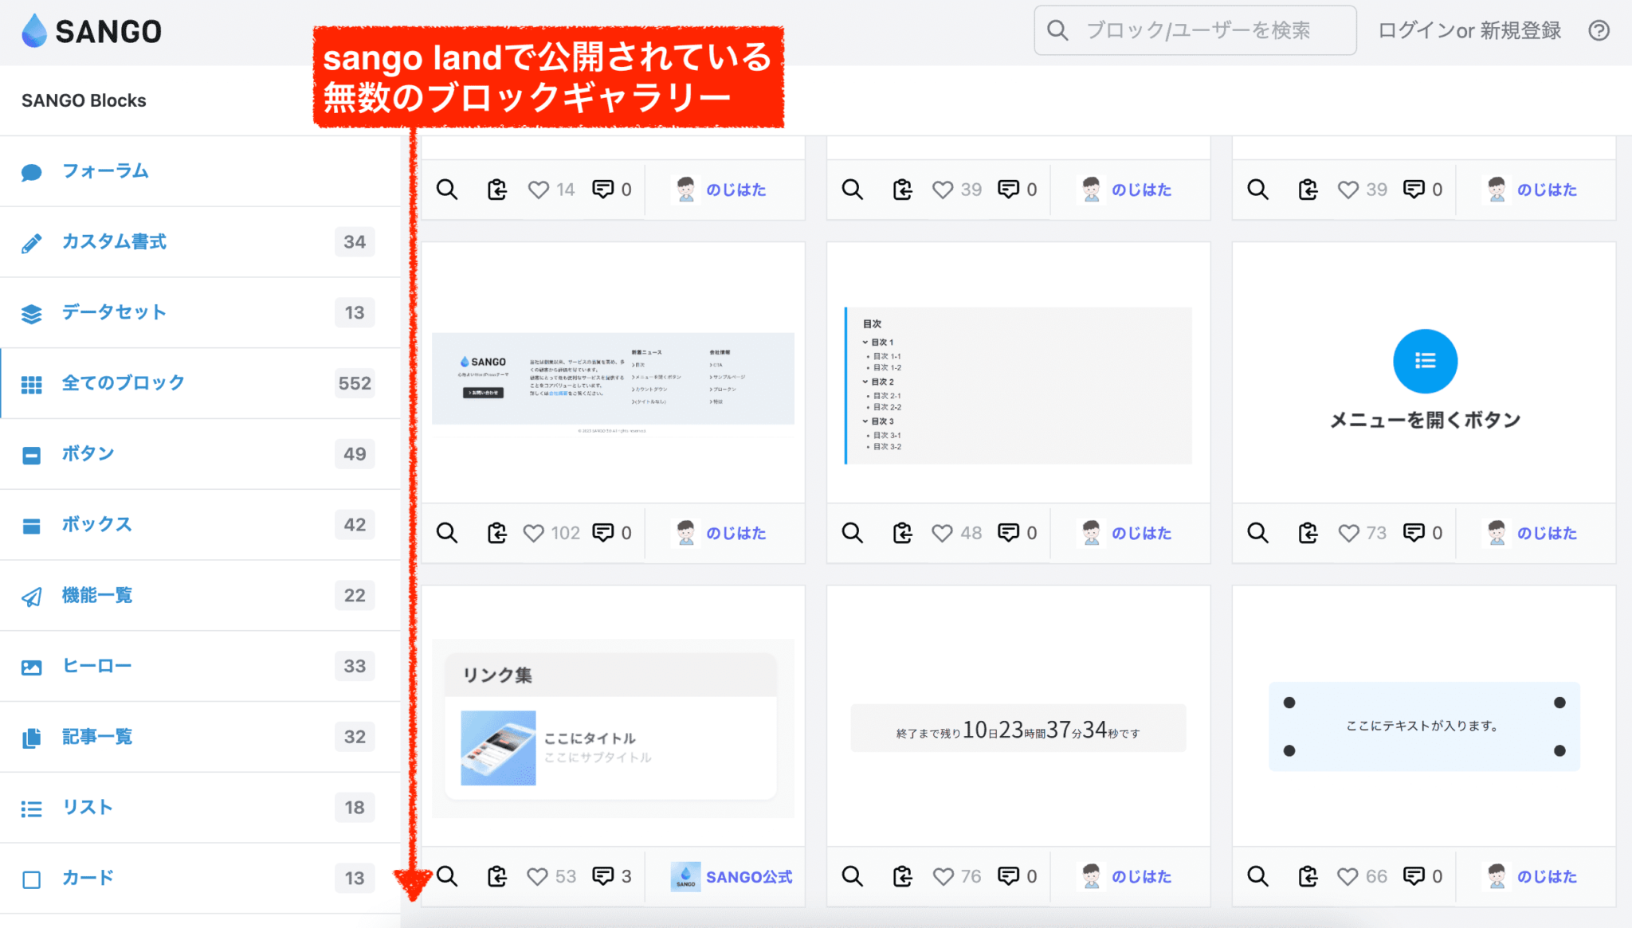
Task: Toggle the heart on the リンク集 block
Action: point(536,876)
